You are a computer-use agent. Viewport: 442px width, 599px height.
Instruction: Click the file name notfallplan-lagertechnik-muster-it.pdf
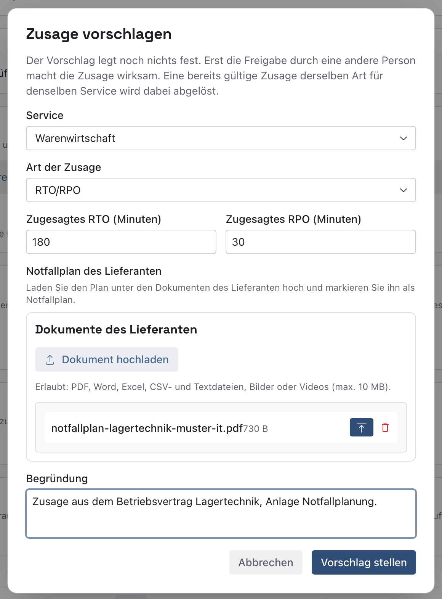(147, 428)
